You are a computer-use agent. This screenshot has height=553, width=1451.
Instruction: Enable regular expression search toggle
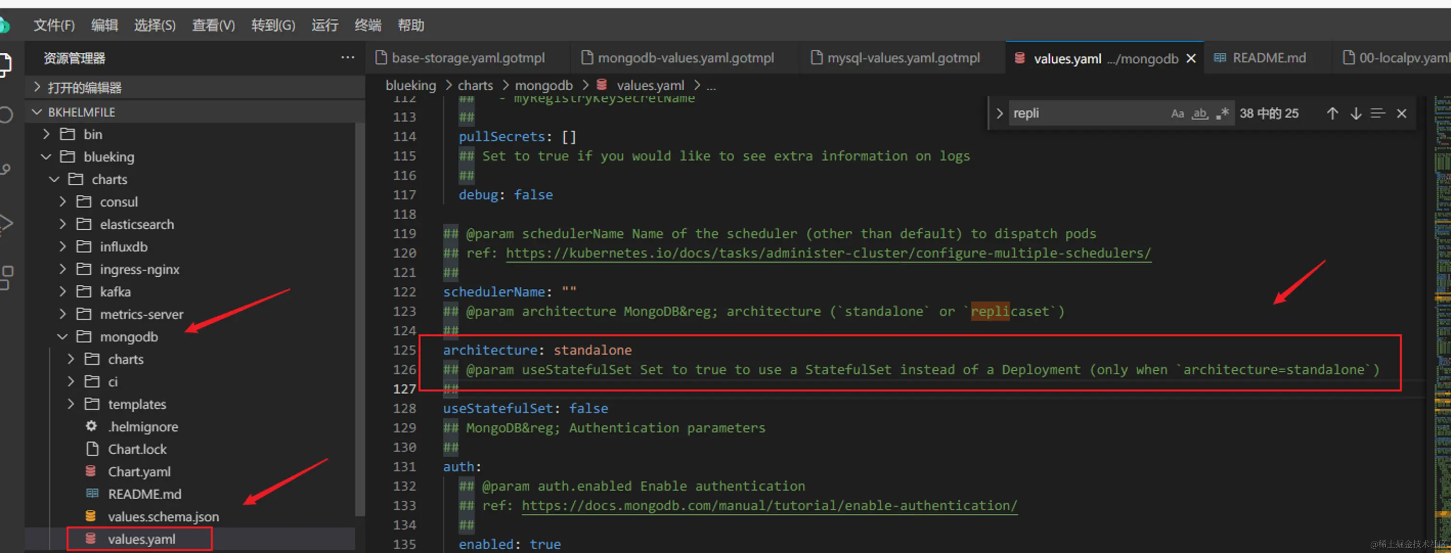1222,113
